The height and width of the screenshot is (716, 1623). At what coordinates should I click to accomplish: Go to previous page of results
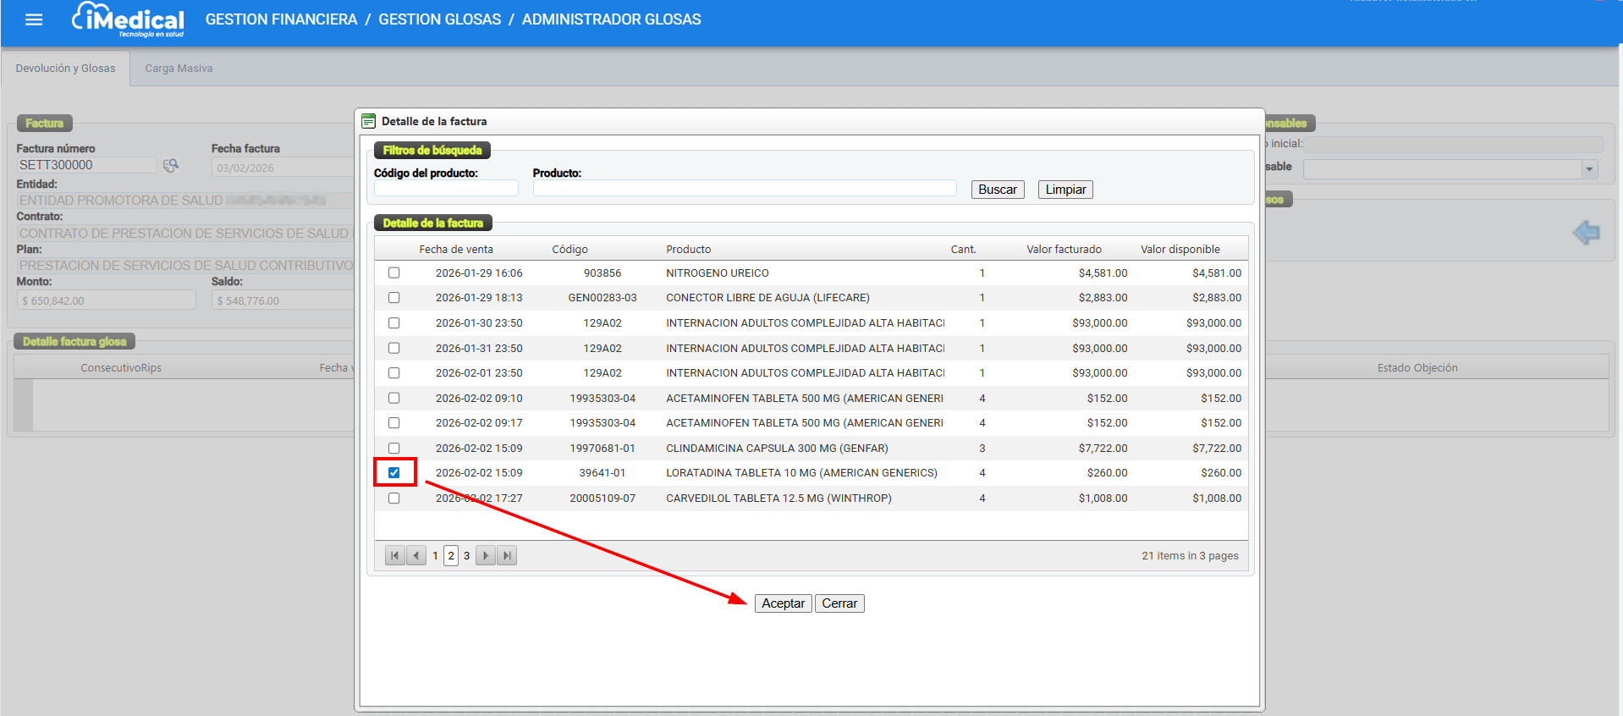pyautogui.click(x=416, y=556)
